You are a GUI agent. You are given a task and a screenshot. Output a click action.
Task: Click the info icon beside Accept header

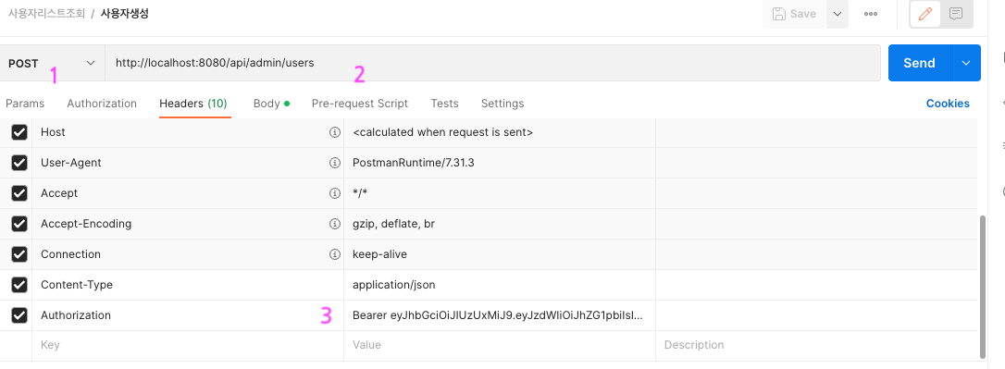(334, 193)
